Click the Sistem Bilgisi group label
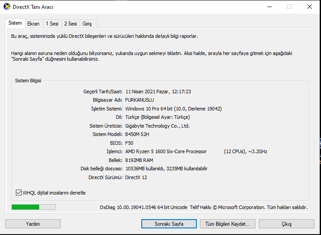 (x=28, y=81)
